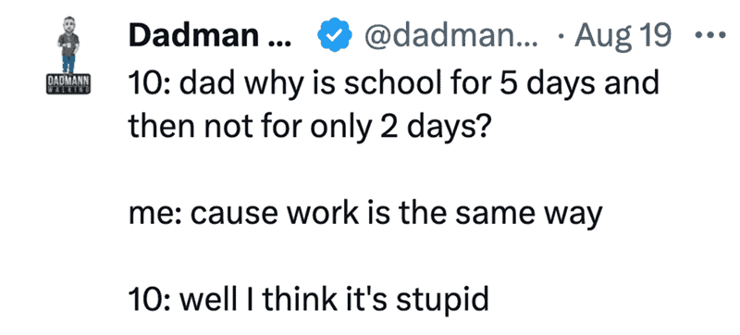Image resolution: width=740 pixels, height=335 pixels.
Task: Visit the @dadman... handle link
Action: point(450,36)
